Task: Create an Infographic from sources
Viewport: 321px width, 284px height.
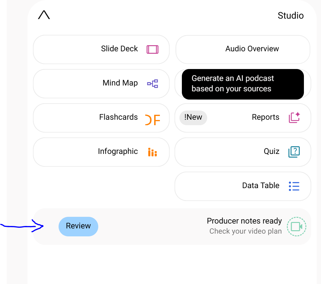Action: [x=101, y=152]
